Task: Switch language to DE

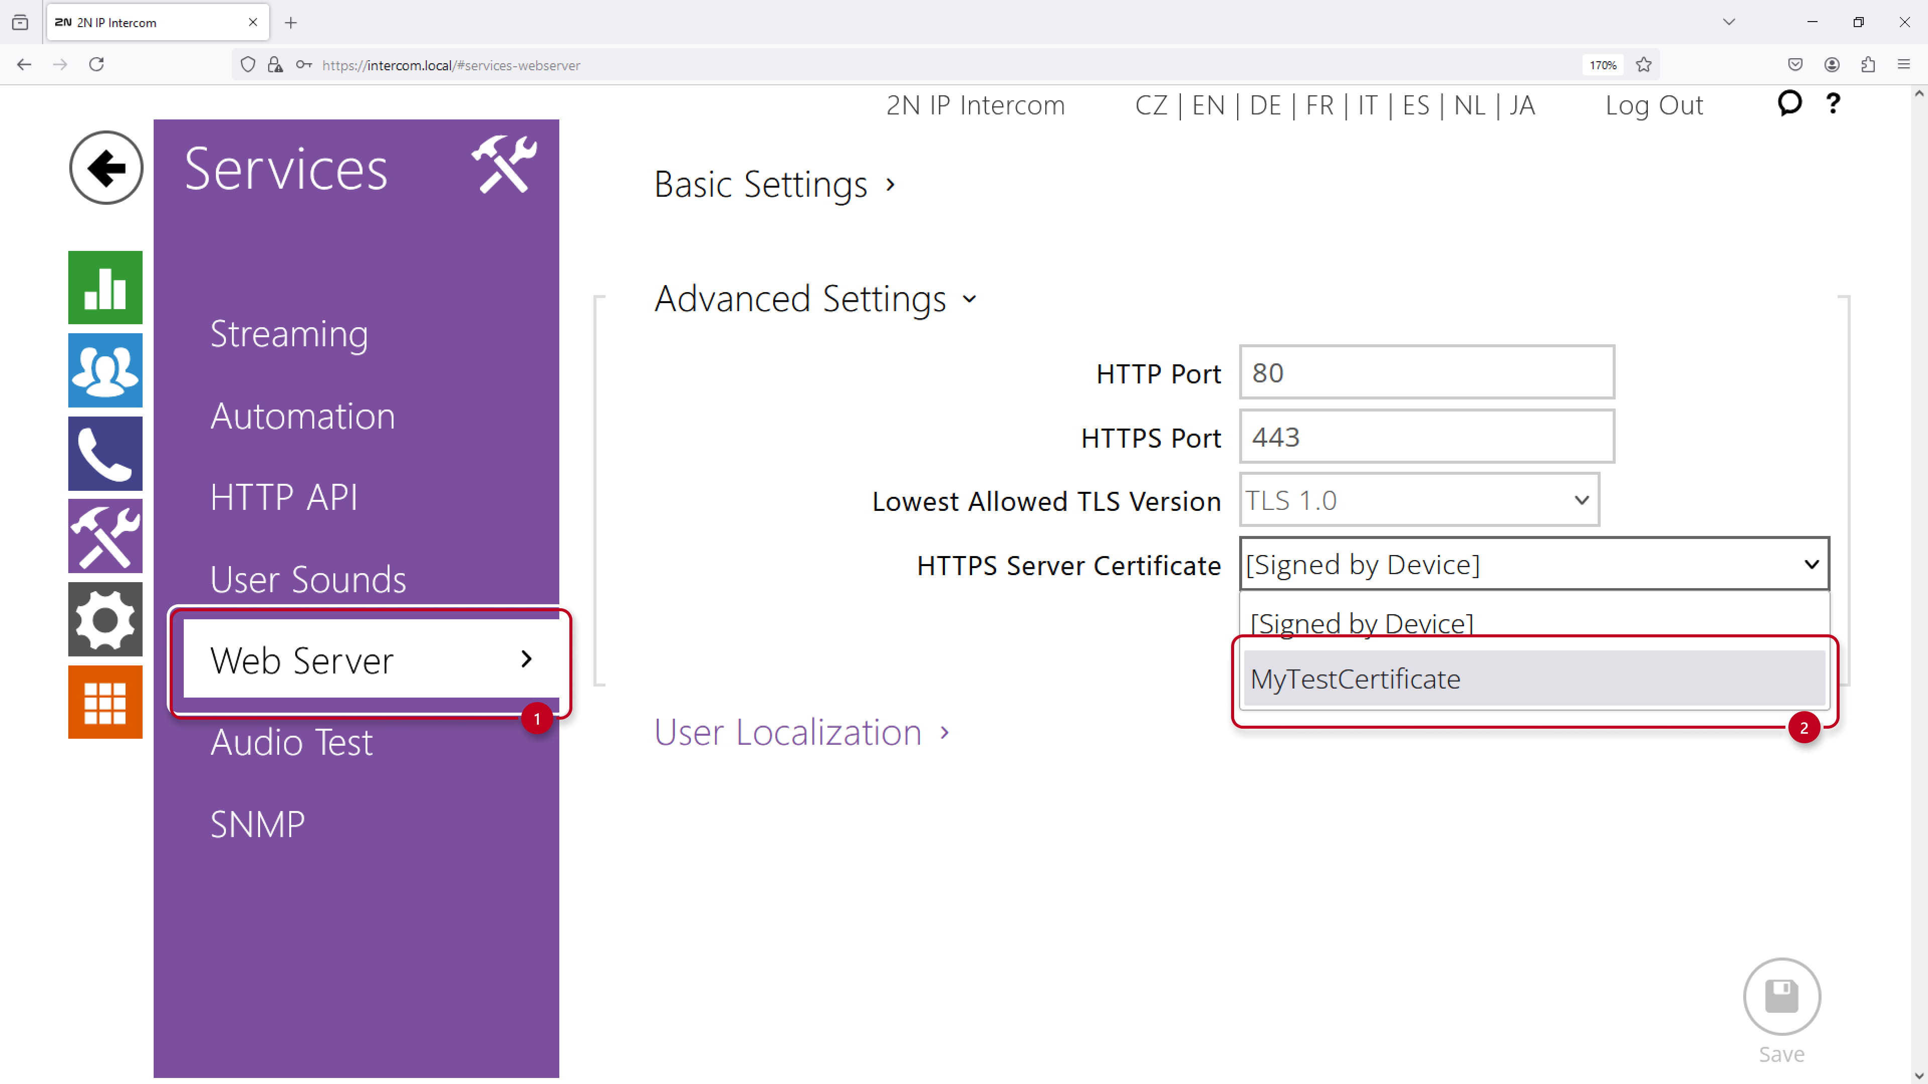Action: [1266, 105]
